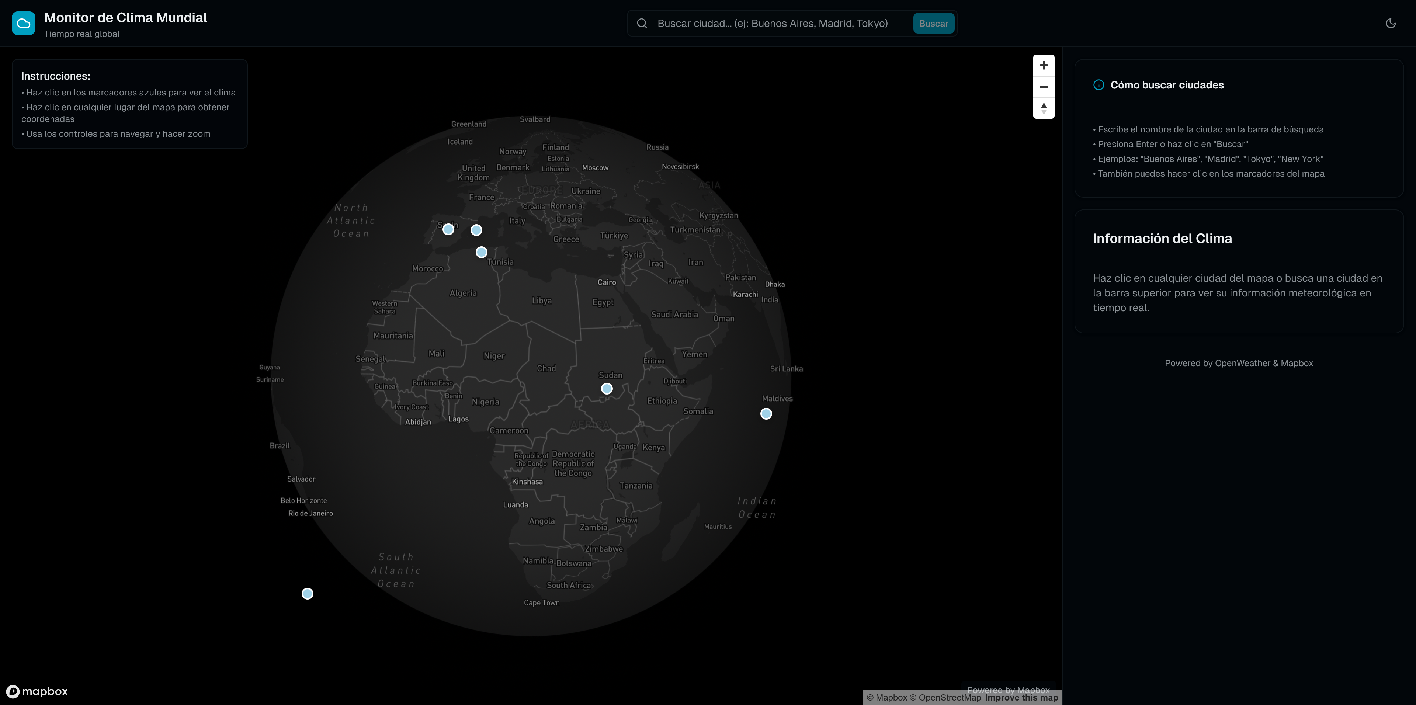Viewport: 1416px width, 705px height.
Task: Toggle the dark mode moon icon
Action: (x=1390, y=23)
